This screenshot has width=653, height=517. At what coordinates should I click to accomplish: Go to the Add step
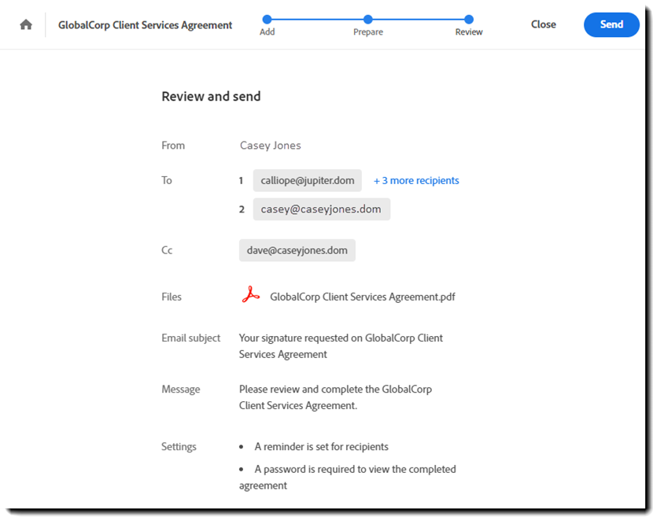click(x=267, y=32)
